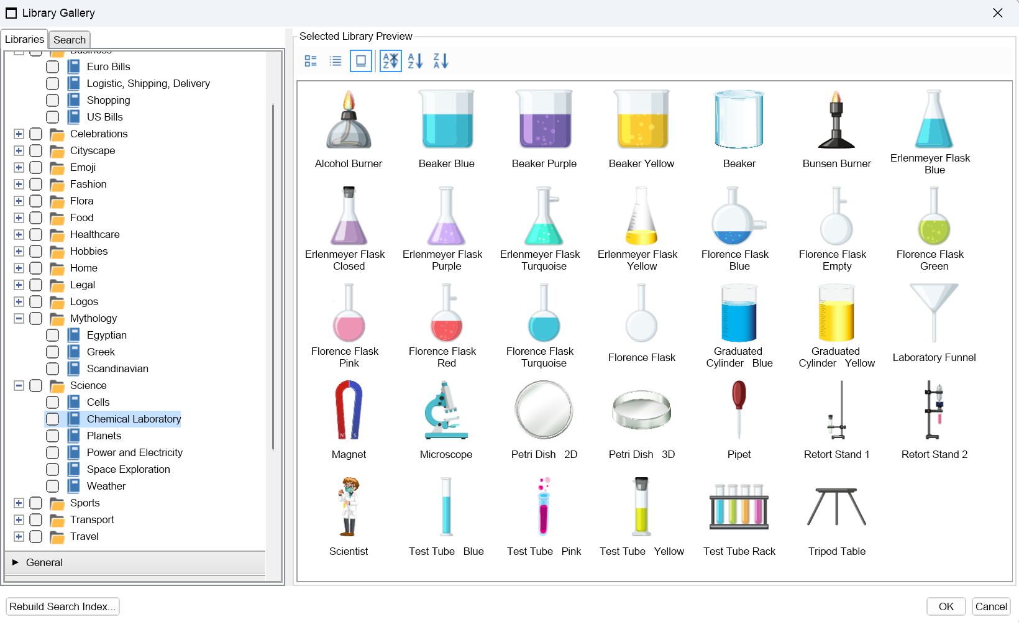The height and width of the screenshot is (622, 1019).
Task: Switch preview to icon-with-text list view
Action: tap(311, 61)
